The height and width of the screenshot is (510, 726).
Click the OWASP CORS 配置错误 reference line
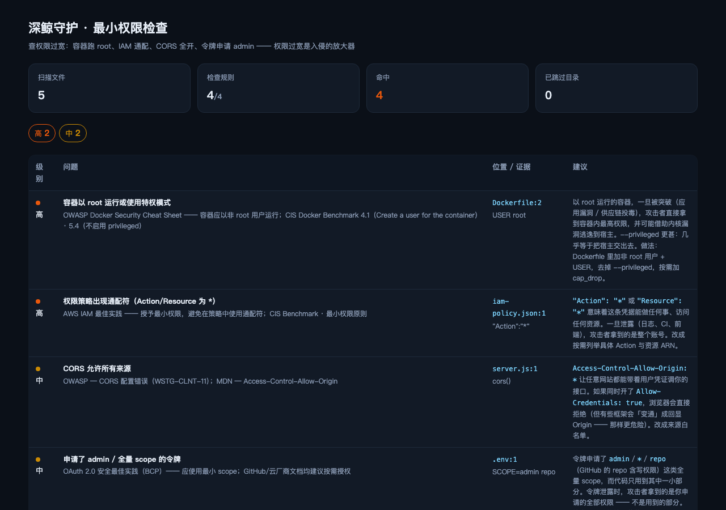(x=200, y=381)
